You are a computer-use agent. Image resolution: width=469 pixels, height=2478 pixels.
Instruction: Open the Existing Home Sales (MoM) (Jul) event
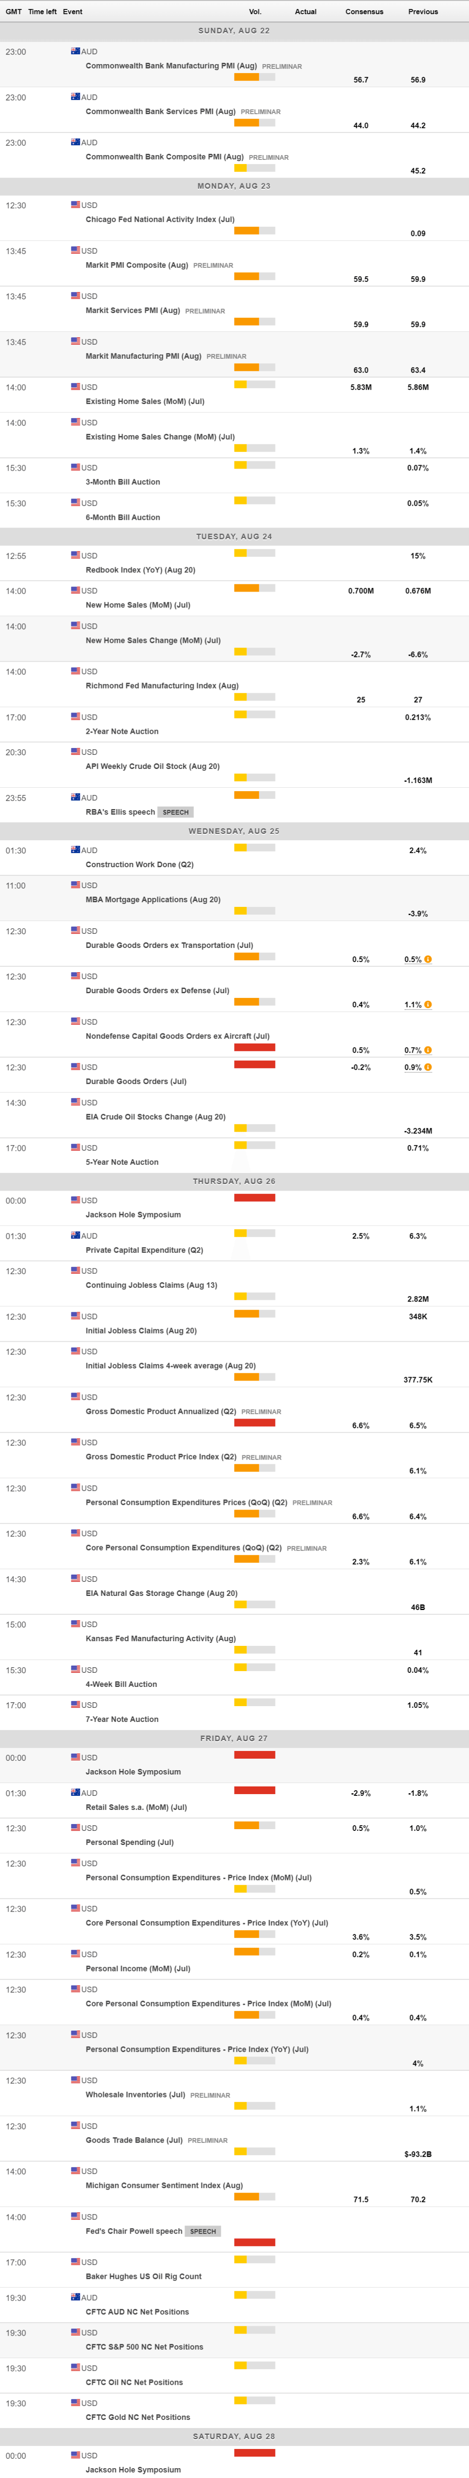coord(144,401)
